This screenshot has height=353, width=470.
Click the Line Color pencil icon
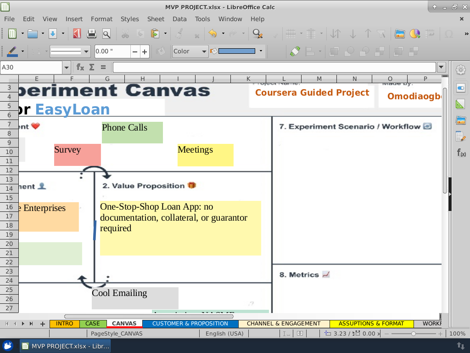[12, 51]
